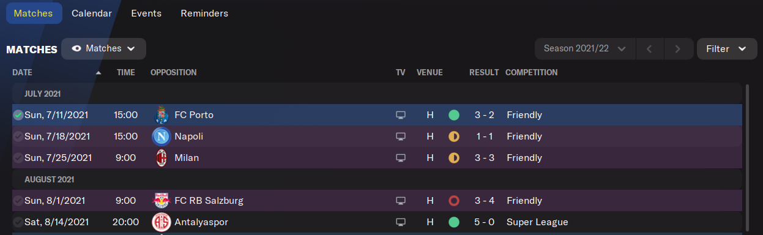Click the Napoli club badge

161,136
